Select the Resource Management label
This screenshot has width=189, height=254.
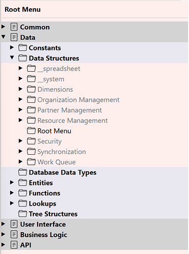click(x=72, y=121)
